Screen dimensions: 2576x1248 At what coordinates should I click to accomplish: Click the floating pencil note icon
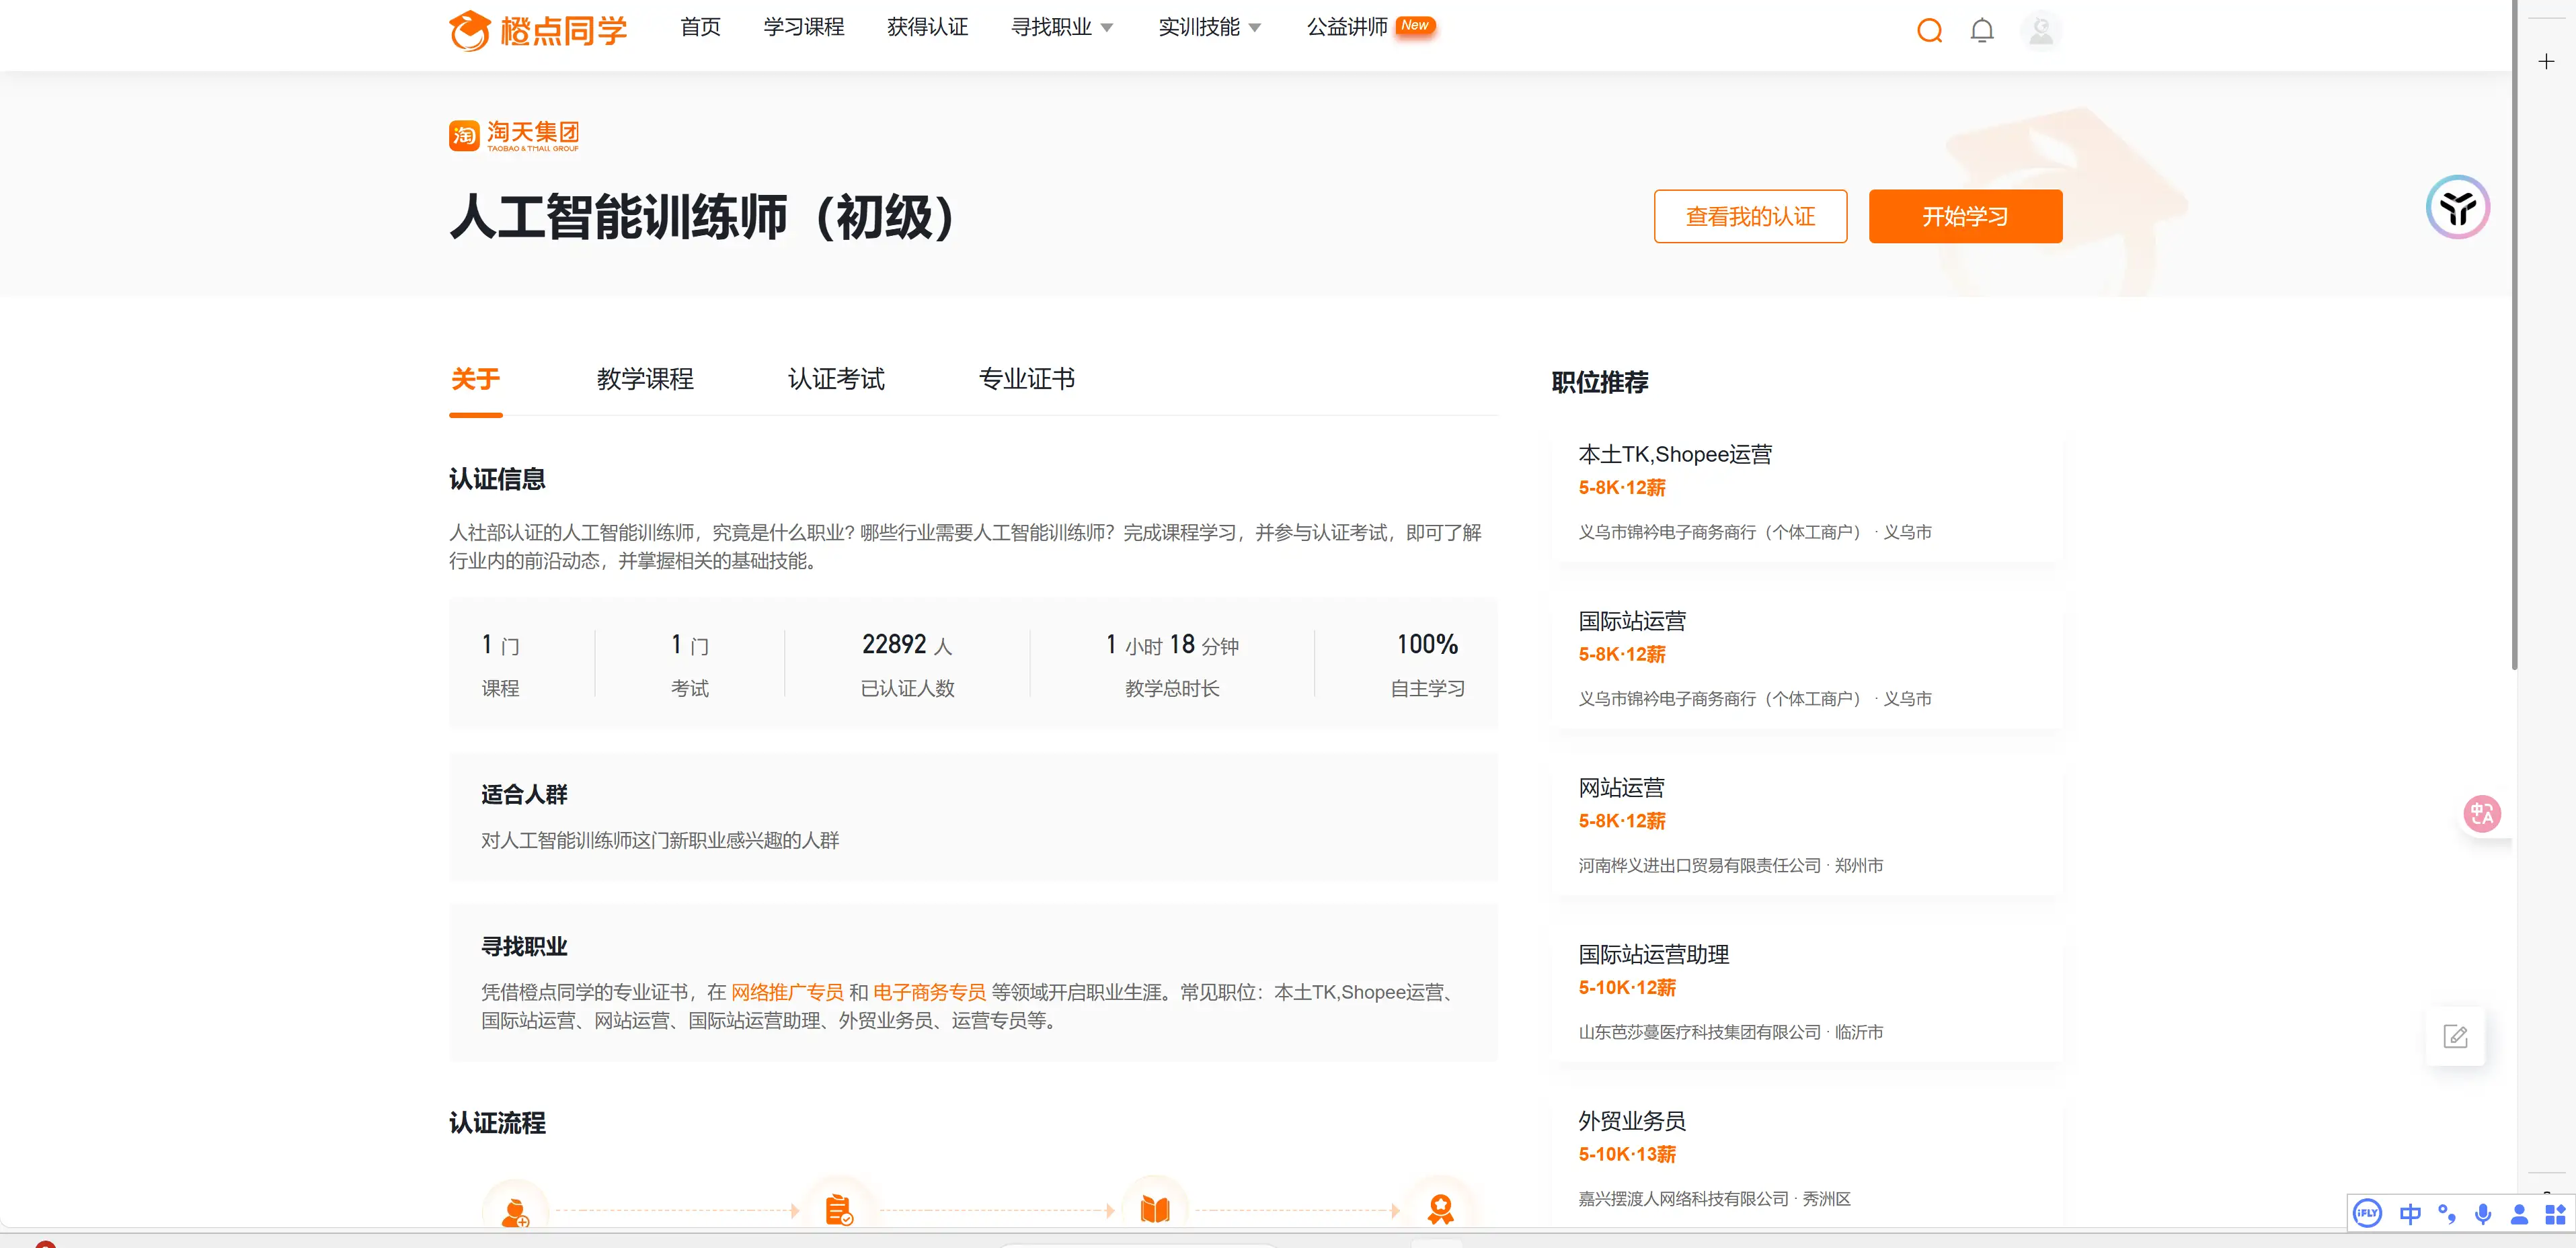2456,1035
